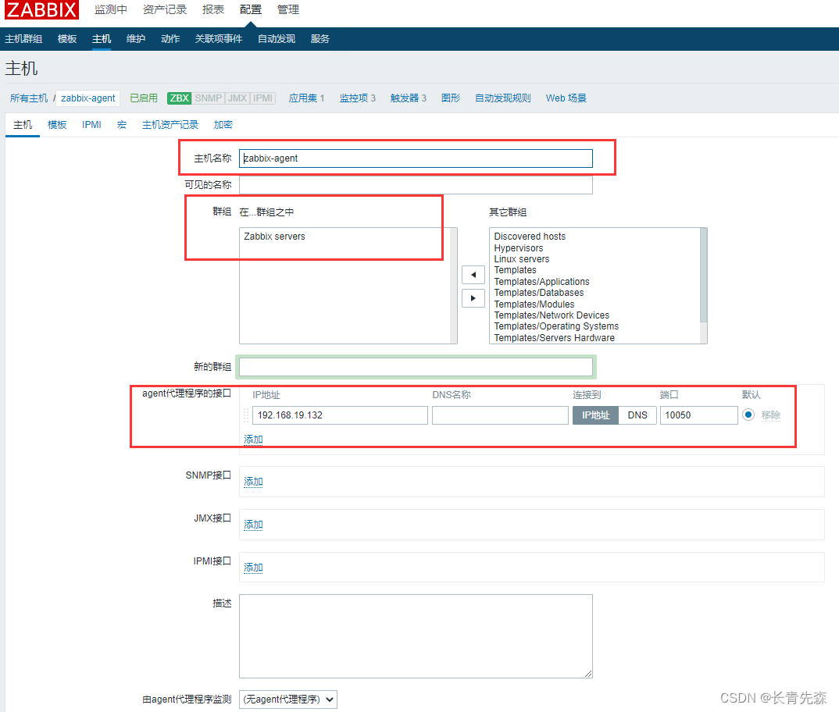Image resolution: width=839 pixels, height=712 pixels.
Task: Open the 触发器 3 link
Action: [409, 98]
